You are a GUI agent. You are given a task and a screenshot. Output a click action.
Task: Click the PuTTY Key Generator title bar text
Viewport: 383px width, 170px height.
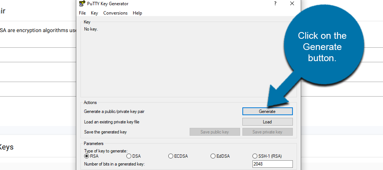click(108, 4)
